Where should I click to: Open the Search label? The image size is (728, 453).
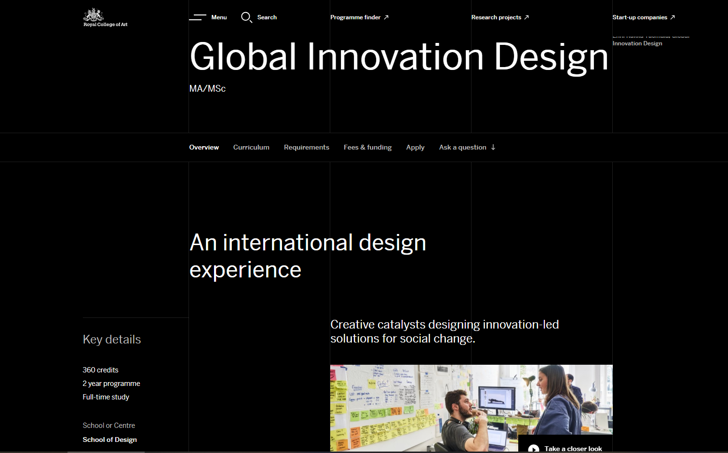pyautogui.click(x=267, y=17)
